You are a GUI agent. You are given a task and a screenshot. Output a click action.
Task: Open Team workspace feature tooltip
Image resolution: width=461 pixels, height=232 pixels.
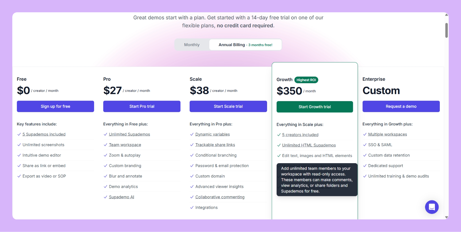click(x=125, y=145)
